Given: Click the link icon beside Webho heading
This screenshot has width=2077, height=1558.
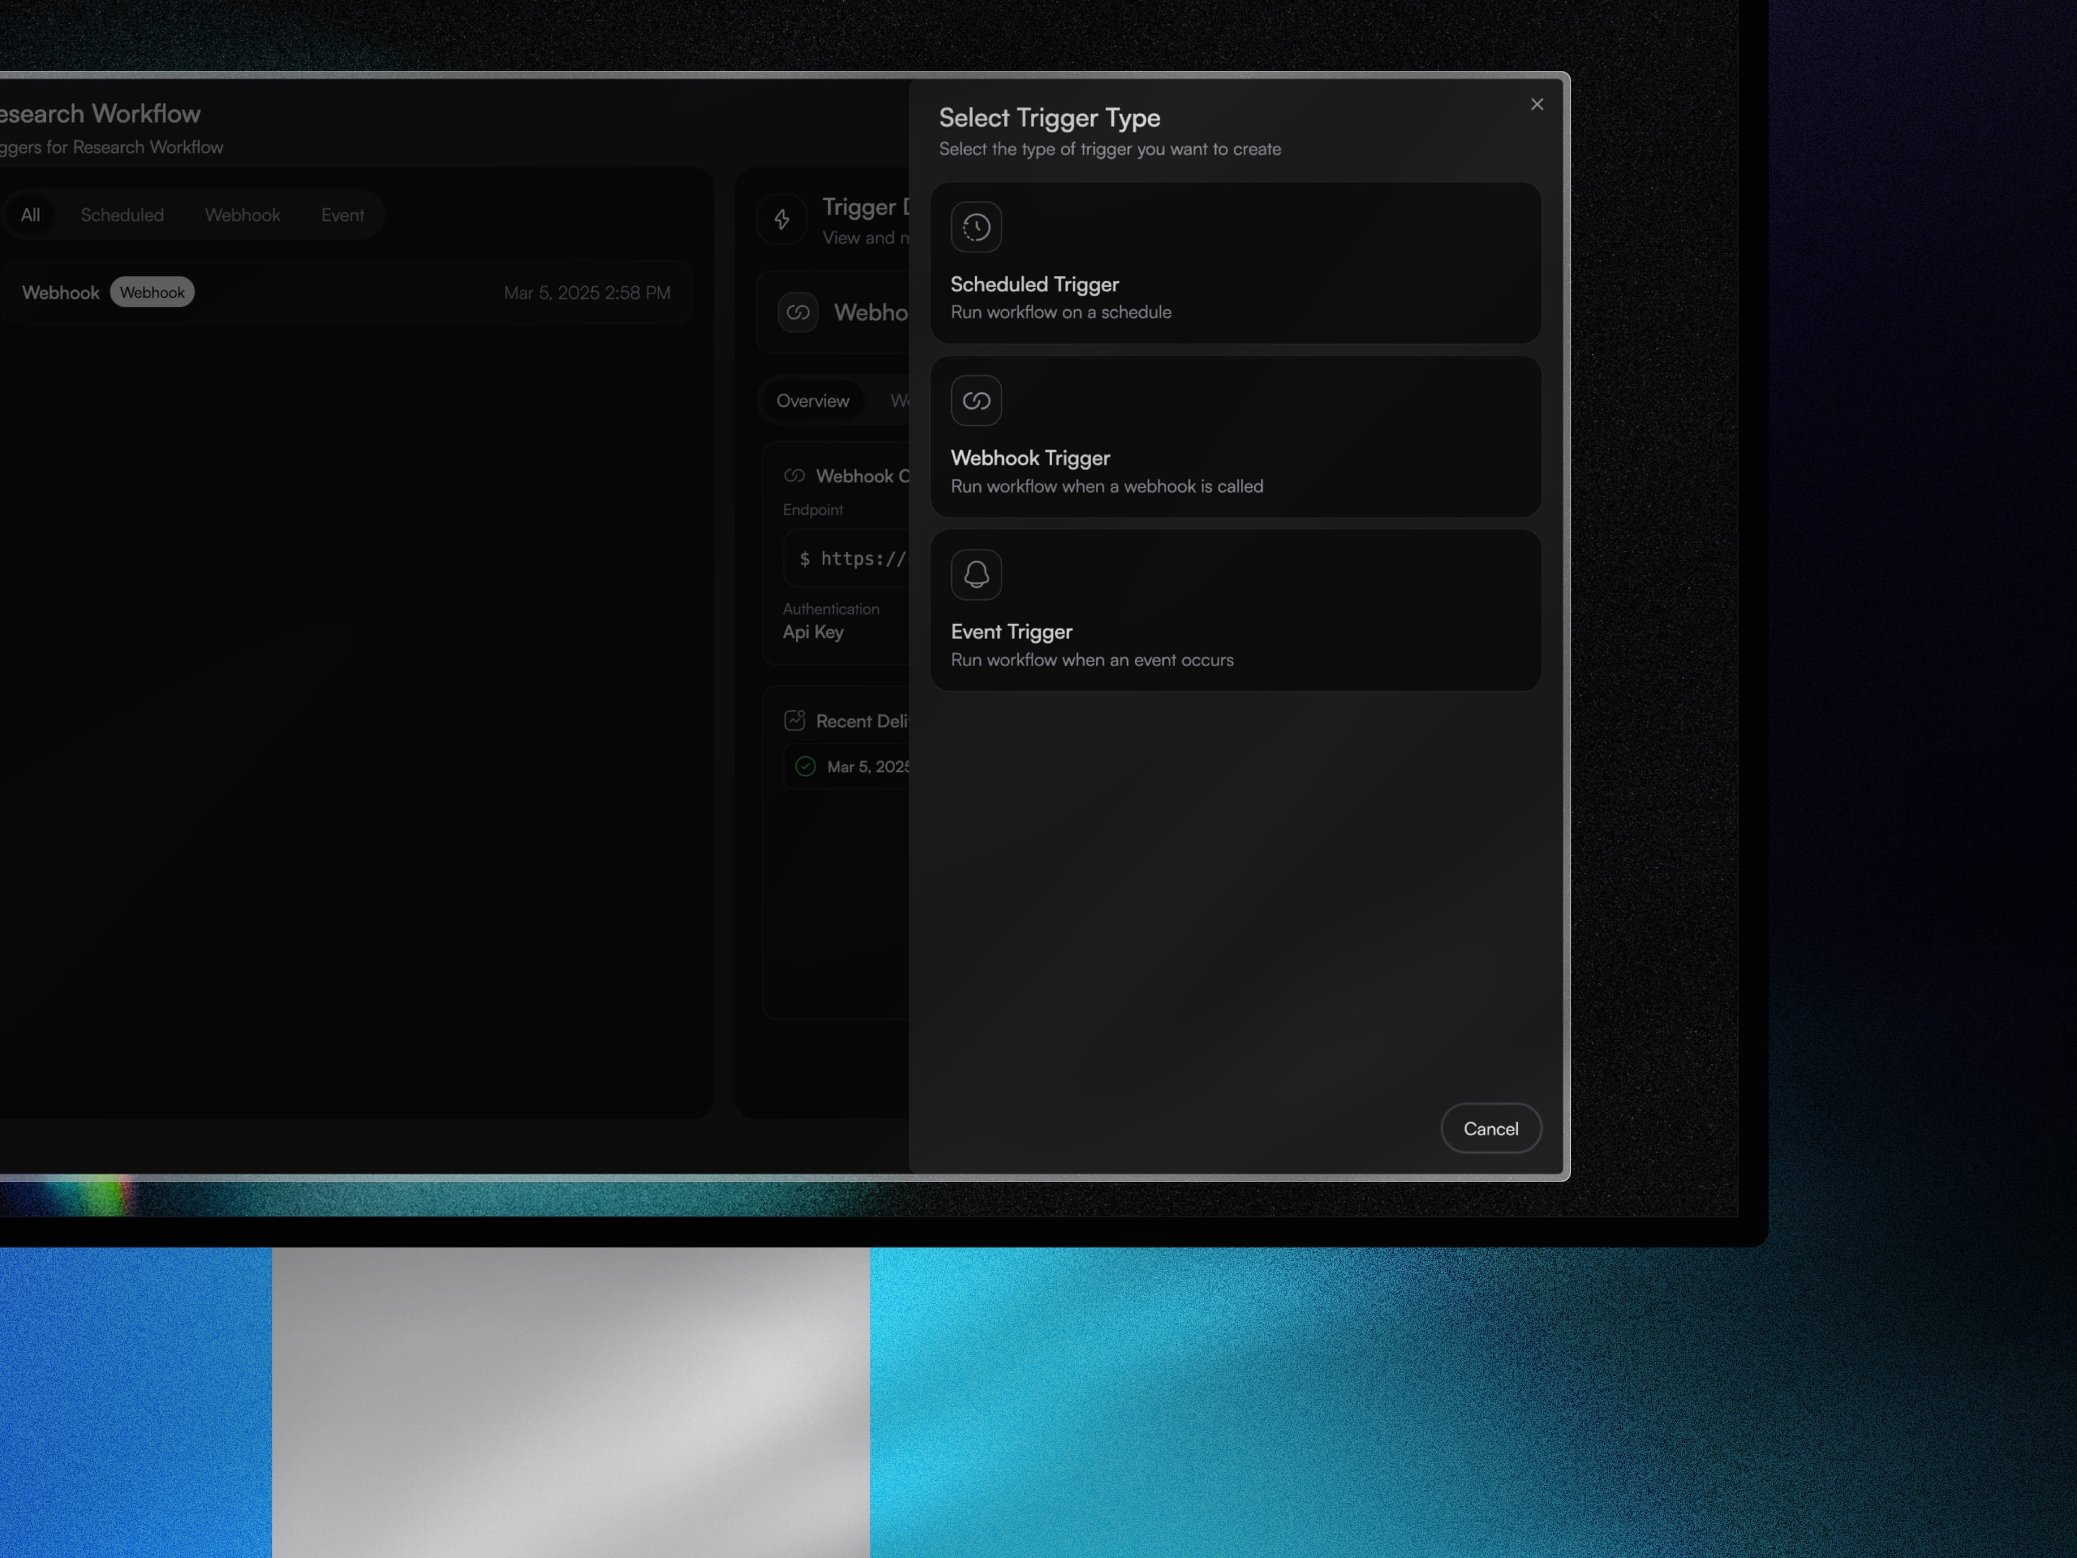Looking at the screenshot, I should coord(798,313).
